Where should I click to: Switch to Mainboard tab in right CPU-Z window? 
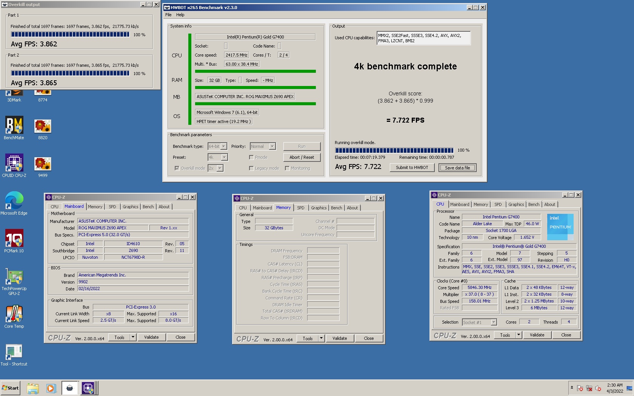(460, 204)
